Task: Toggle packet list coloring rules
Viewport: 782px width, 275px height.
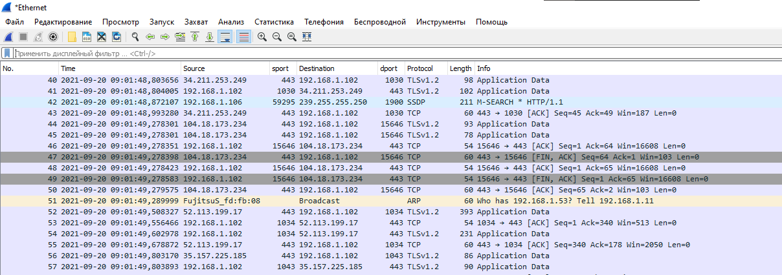Action: [243, 37]
